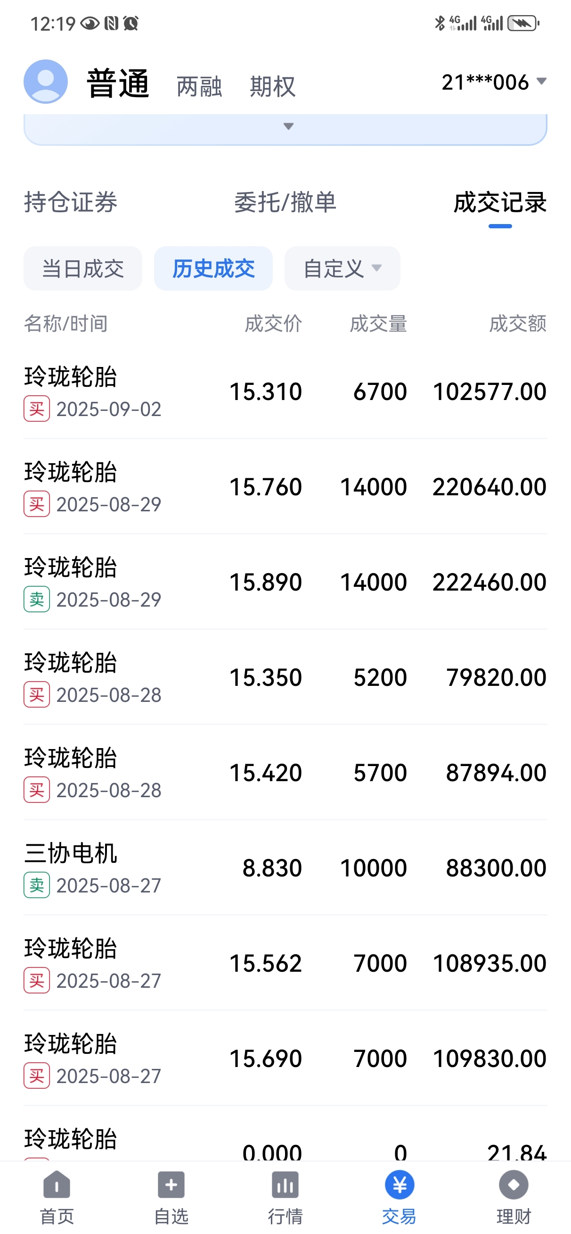Open the 玲珑轮胎 sell record at 15.890
The width and height of the screenshot is (571, 1234).
pos(285,582)
